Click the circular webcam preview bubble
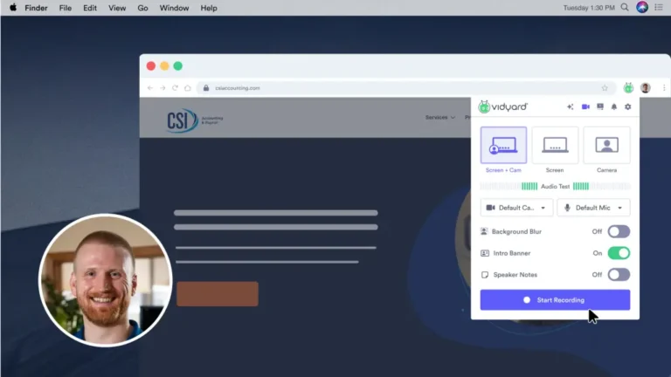 coord(105,280)
